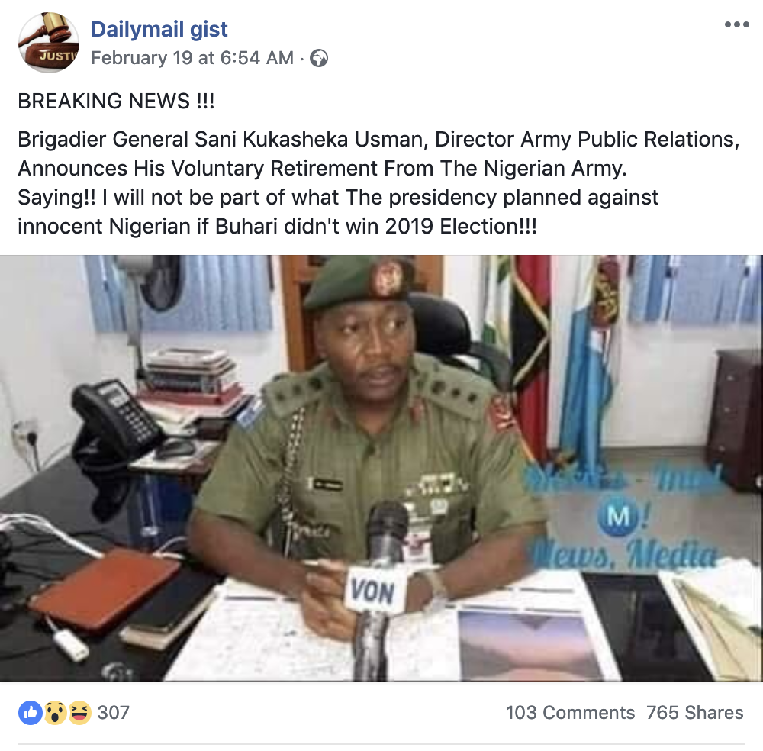Click the globe public audience icon
Viewport: 763px width, 751px height.
tap(319, 58)
